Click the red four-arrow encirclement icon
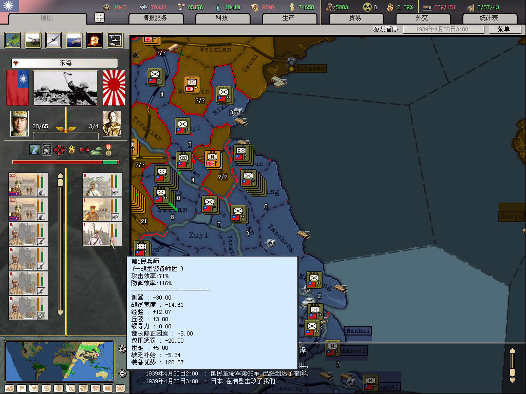The width and height of the screenshot is (526, 394). (59, 149)
